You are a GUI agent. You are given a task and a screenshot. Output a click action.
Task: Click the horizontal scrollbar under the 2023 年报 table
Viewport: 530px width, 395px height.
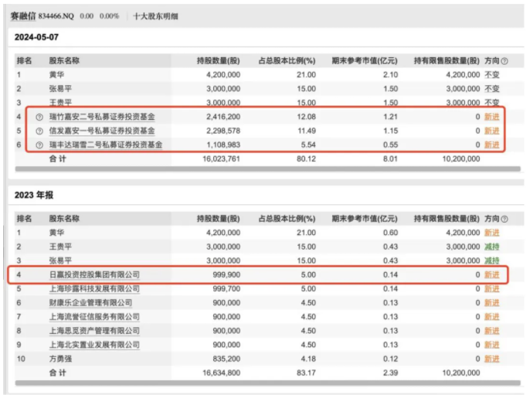pyautogui.click(x=267, y=383)
